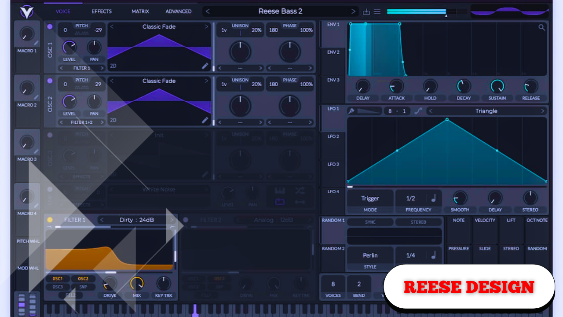Viewport: 563px width, 317px height.
Task: Click the envelope magnifying glass icon
Action: tap(541, 28)
